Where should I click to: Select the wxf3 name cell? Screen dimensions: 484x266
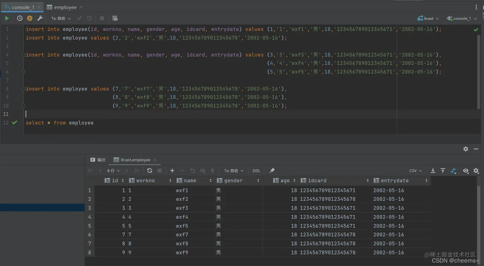coord(195,208)
